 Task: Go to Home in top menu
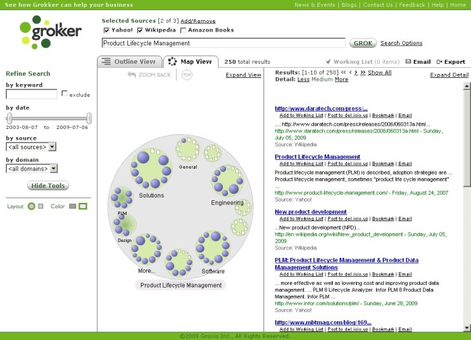point(458,5)
